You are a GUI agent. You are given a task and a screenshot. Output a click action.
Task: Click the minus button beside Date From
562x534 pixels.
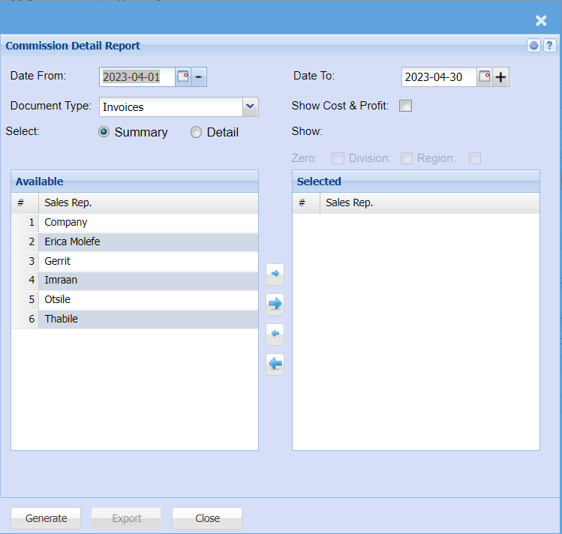199,76
